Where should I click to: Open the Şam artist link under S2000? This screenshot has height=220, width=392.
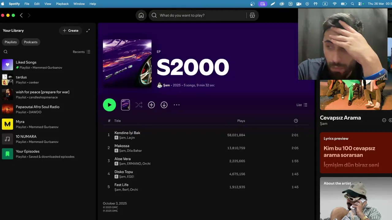[167, 85]
